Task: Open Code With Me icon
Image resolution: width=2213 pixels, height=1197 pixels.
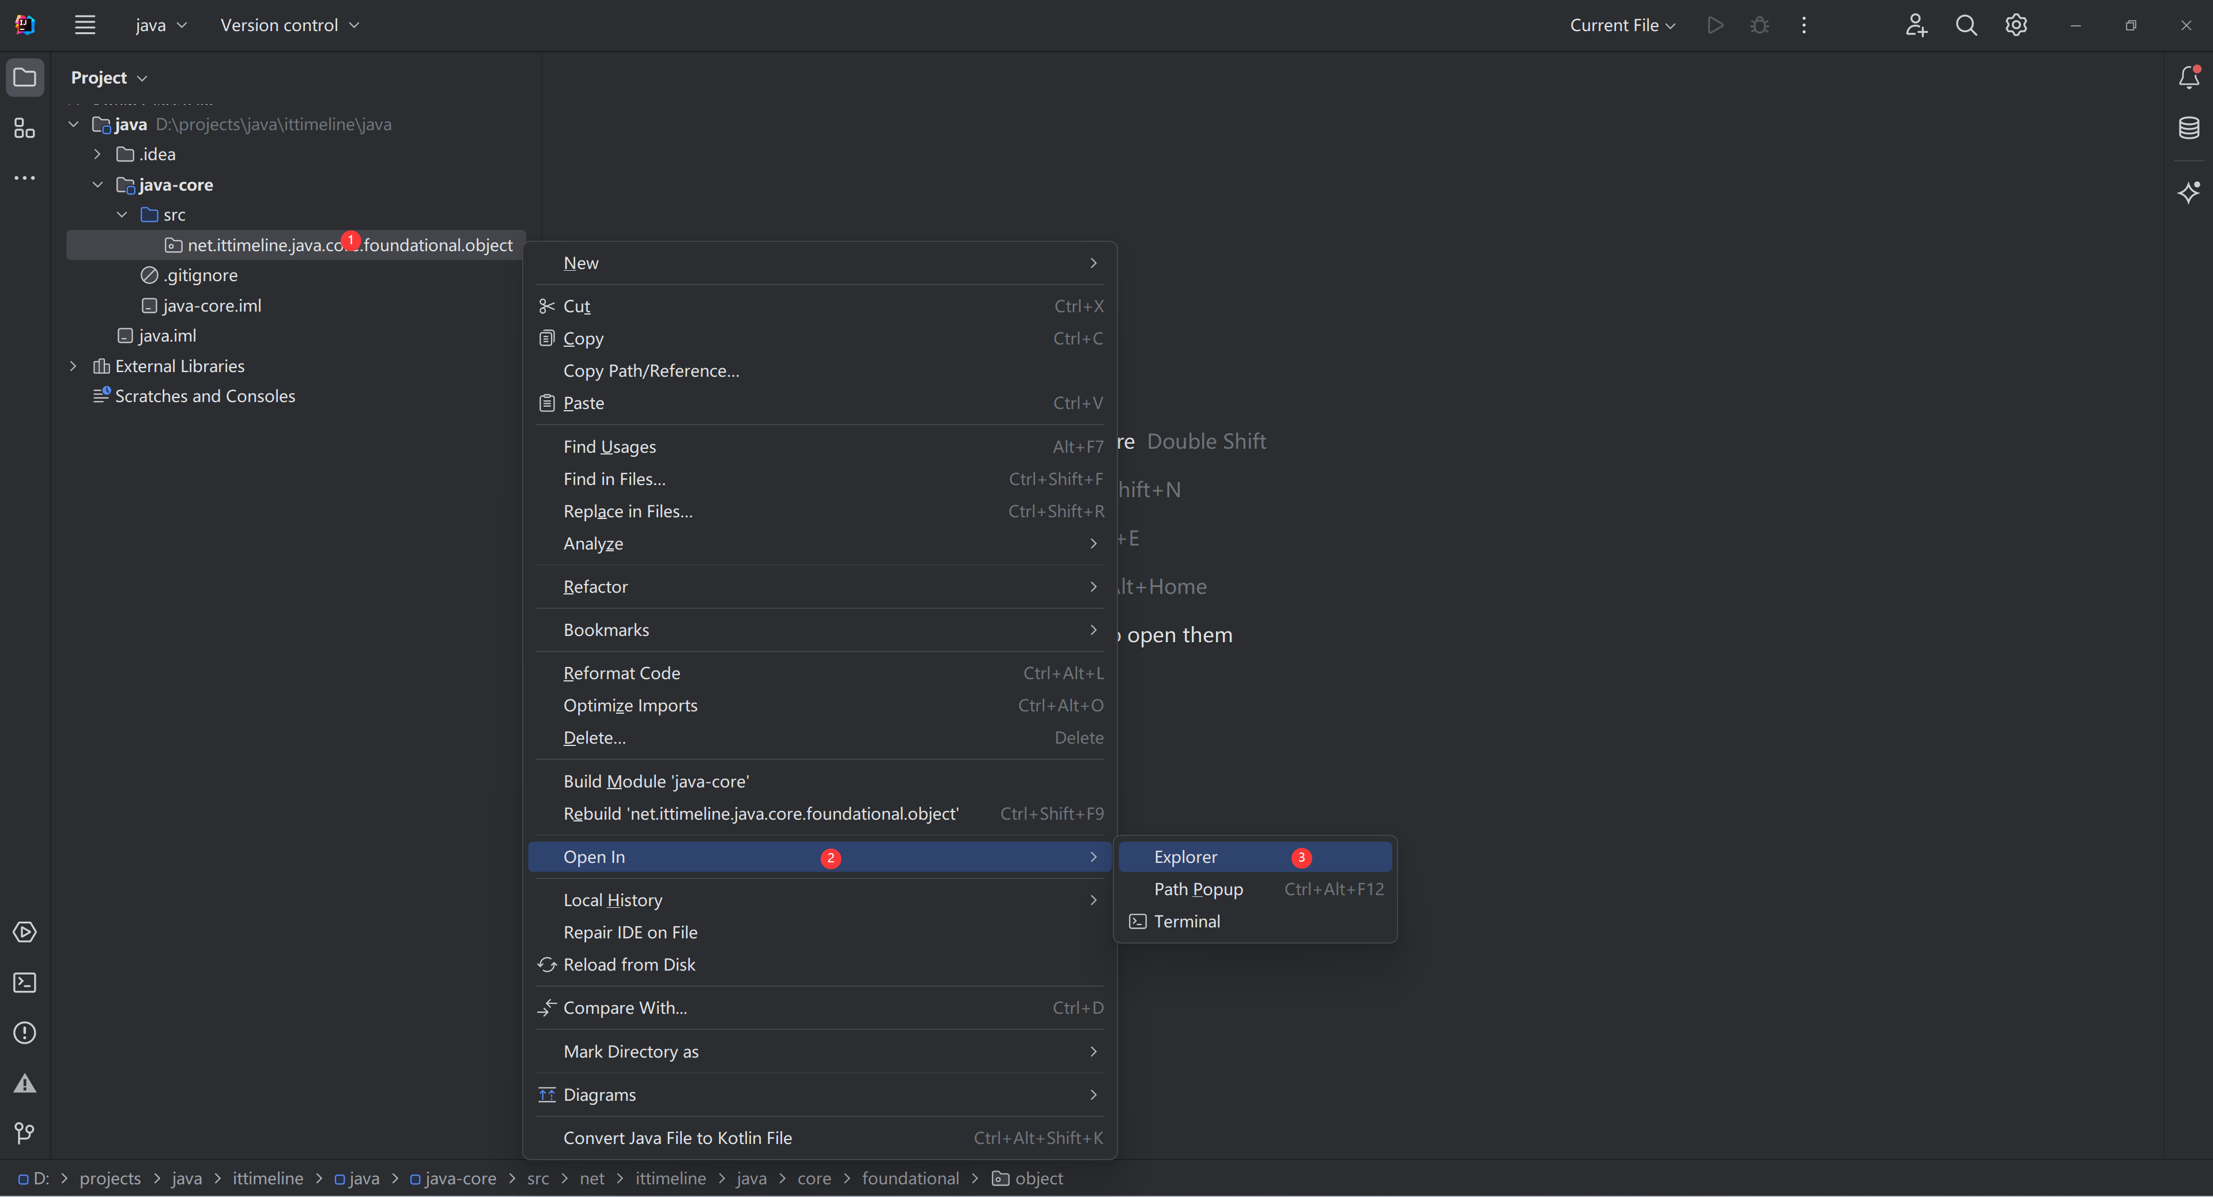Action: click(1916, 25)
